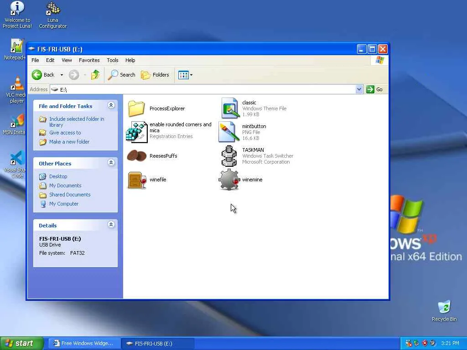The height and width of the screenshot is (350, 467).
Task: Open the Edit menu
Action: (x=50, y=60)
